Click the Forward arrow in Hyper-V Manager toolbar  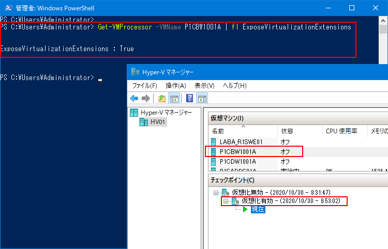coord(146,98)
